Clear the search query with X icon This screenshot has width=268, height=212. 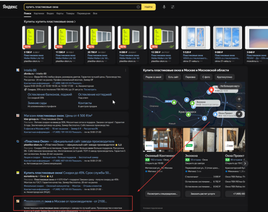pos(138,7)
